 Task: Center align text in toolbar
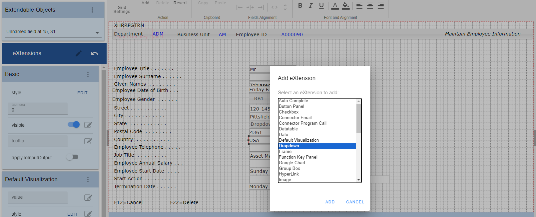point(370,6)
